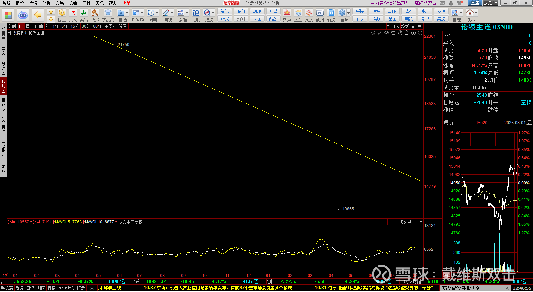Select K线图 tab in left sidebar
533x292 pixels.
tap(3, 86)
